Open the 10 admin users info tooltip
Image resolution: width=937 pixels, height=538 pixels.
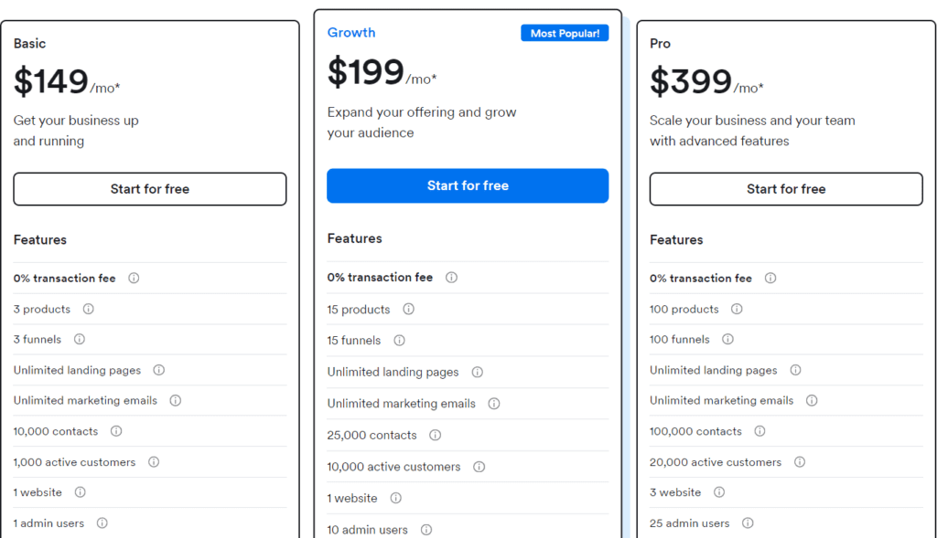click(x=425, y=529)
